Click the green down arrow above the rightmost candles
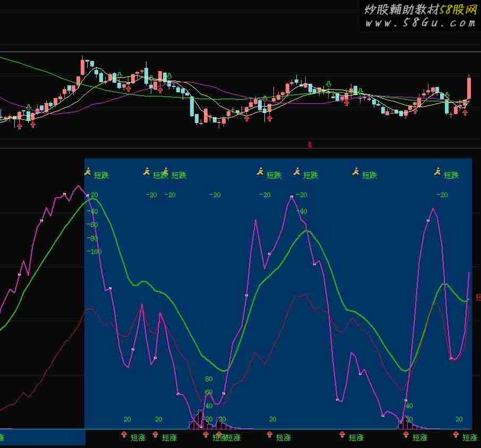This screenshot has width=481, height=448. point(448,96)
